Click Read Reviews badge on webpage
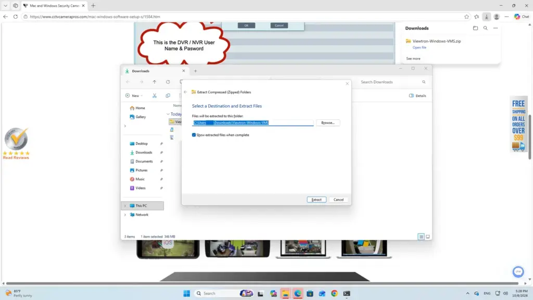The width and height of the screenshot is (533, 300). pyautogui.click(x=16, y=144)
